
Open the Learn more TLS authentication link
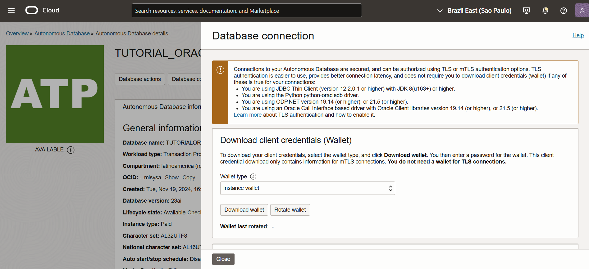click(x=248, y=115)
